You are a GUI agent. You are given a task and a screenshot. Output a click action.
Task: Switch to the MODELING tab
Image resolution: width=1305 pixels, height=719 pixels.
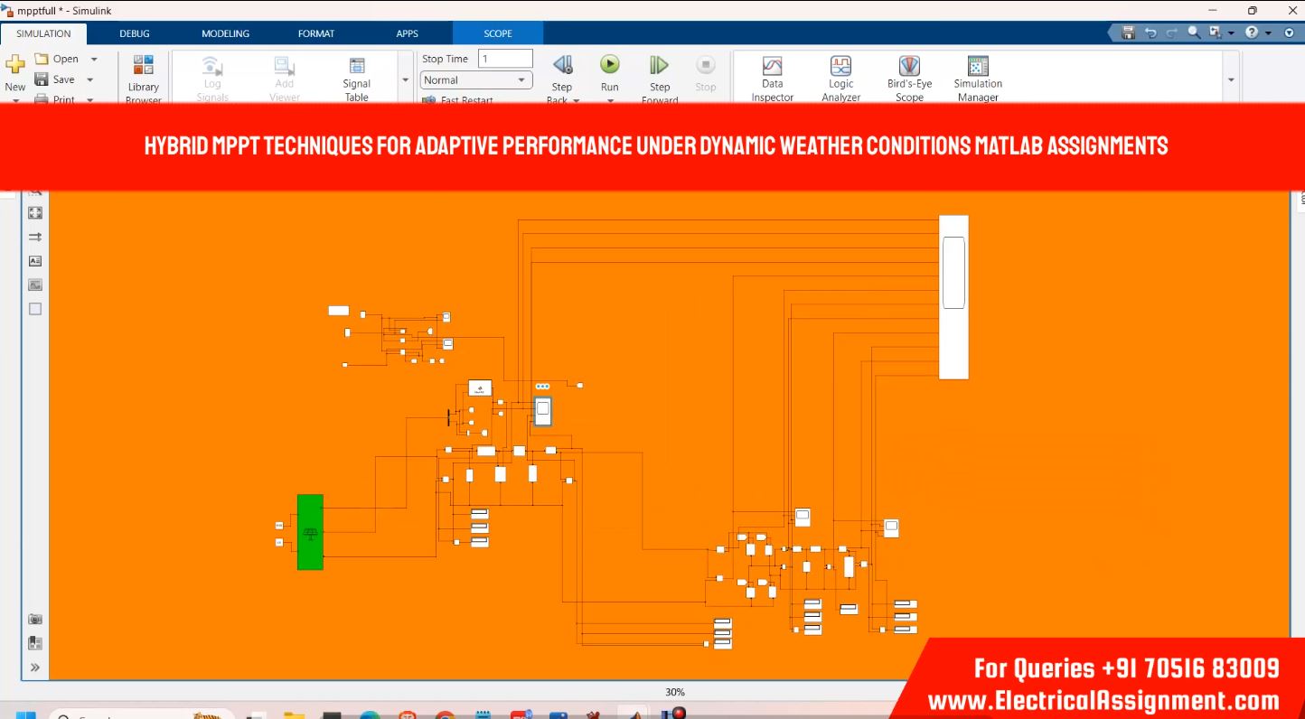click(225, 33)
